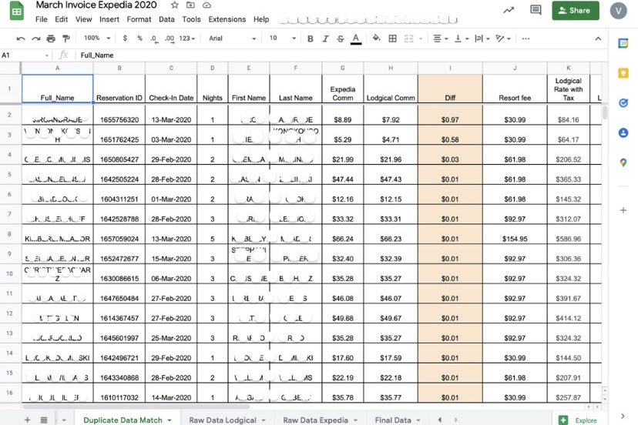Image resolution: width=638 pixels, height=425 pixels.
Task: Open vertical align dropdown
Action: (462, 38)
